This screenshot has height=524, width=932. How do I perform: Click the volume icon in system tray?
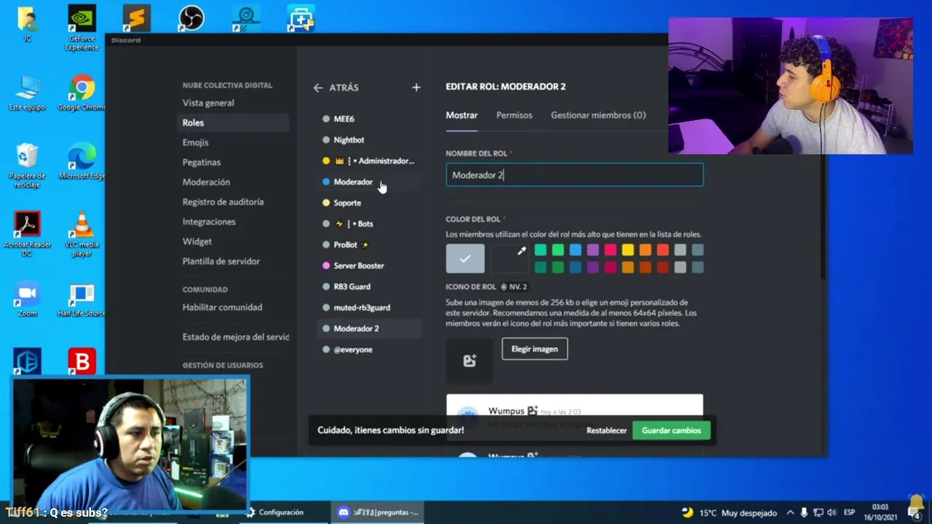[832, 512]
